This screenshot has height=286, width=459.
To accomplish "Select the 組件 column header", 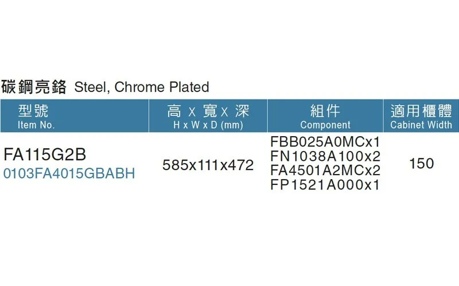I will pos(325,110).
